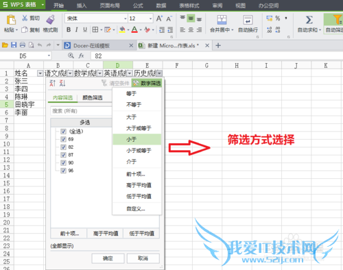Click the fill color bucket swatch

coord(122,29)
